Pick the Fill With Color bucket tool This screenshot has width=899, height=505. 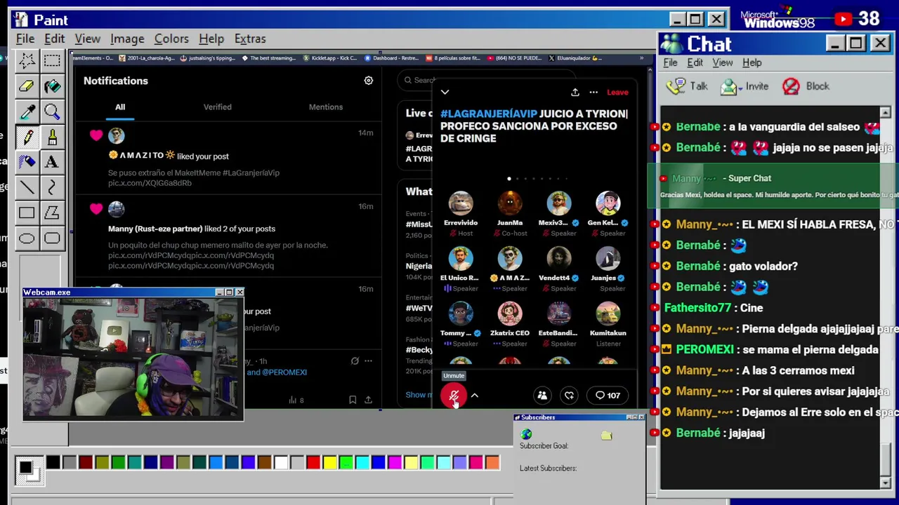click(52, 86)
